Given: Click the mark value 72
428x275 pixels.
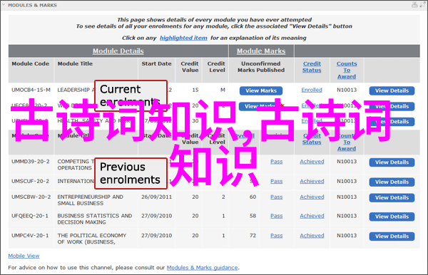Looking at the screenshot, I should (253, 236).
